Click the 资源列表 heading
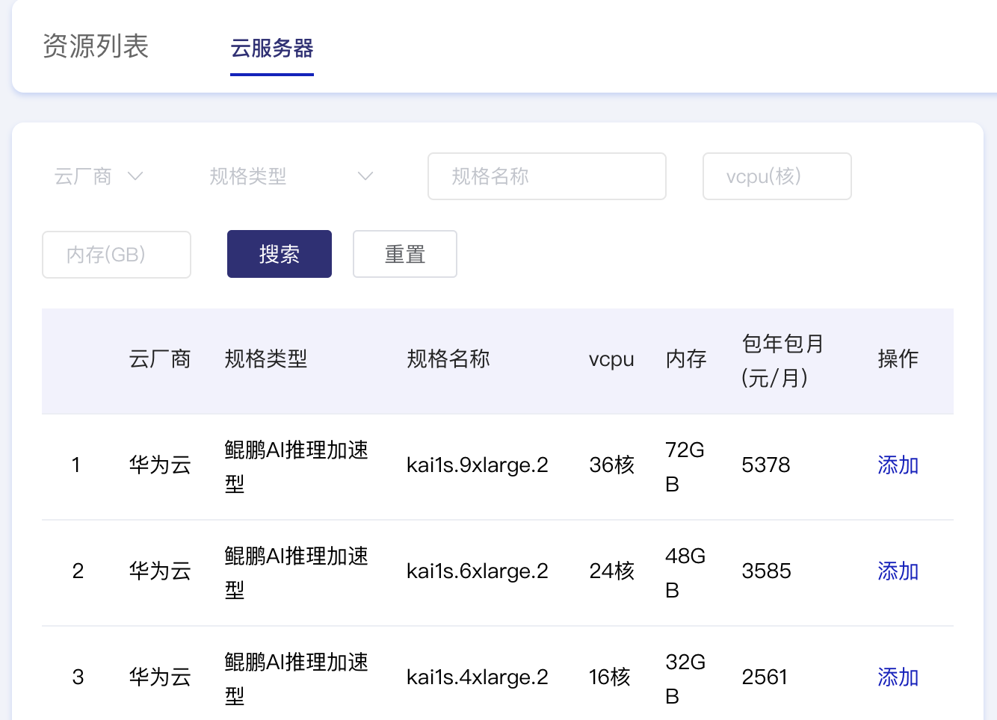 click(x=96, y=46)
